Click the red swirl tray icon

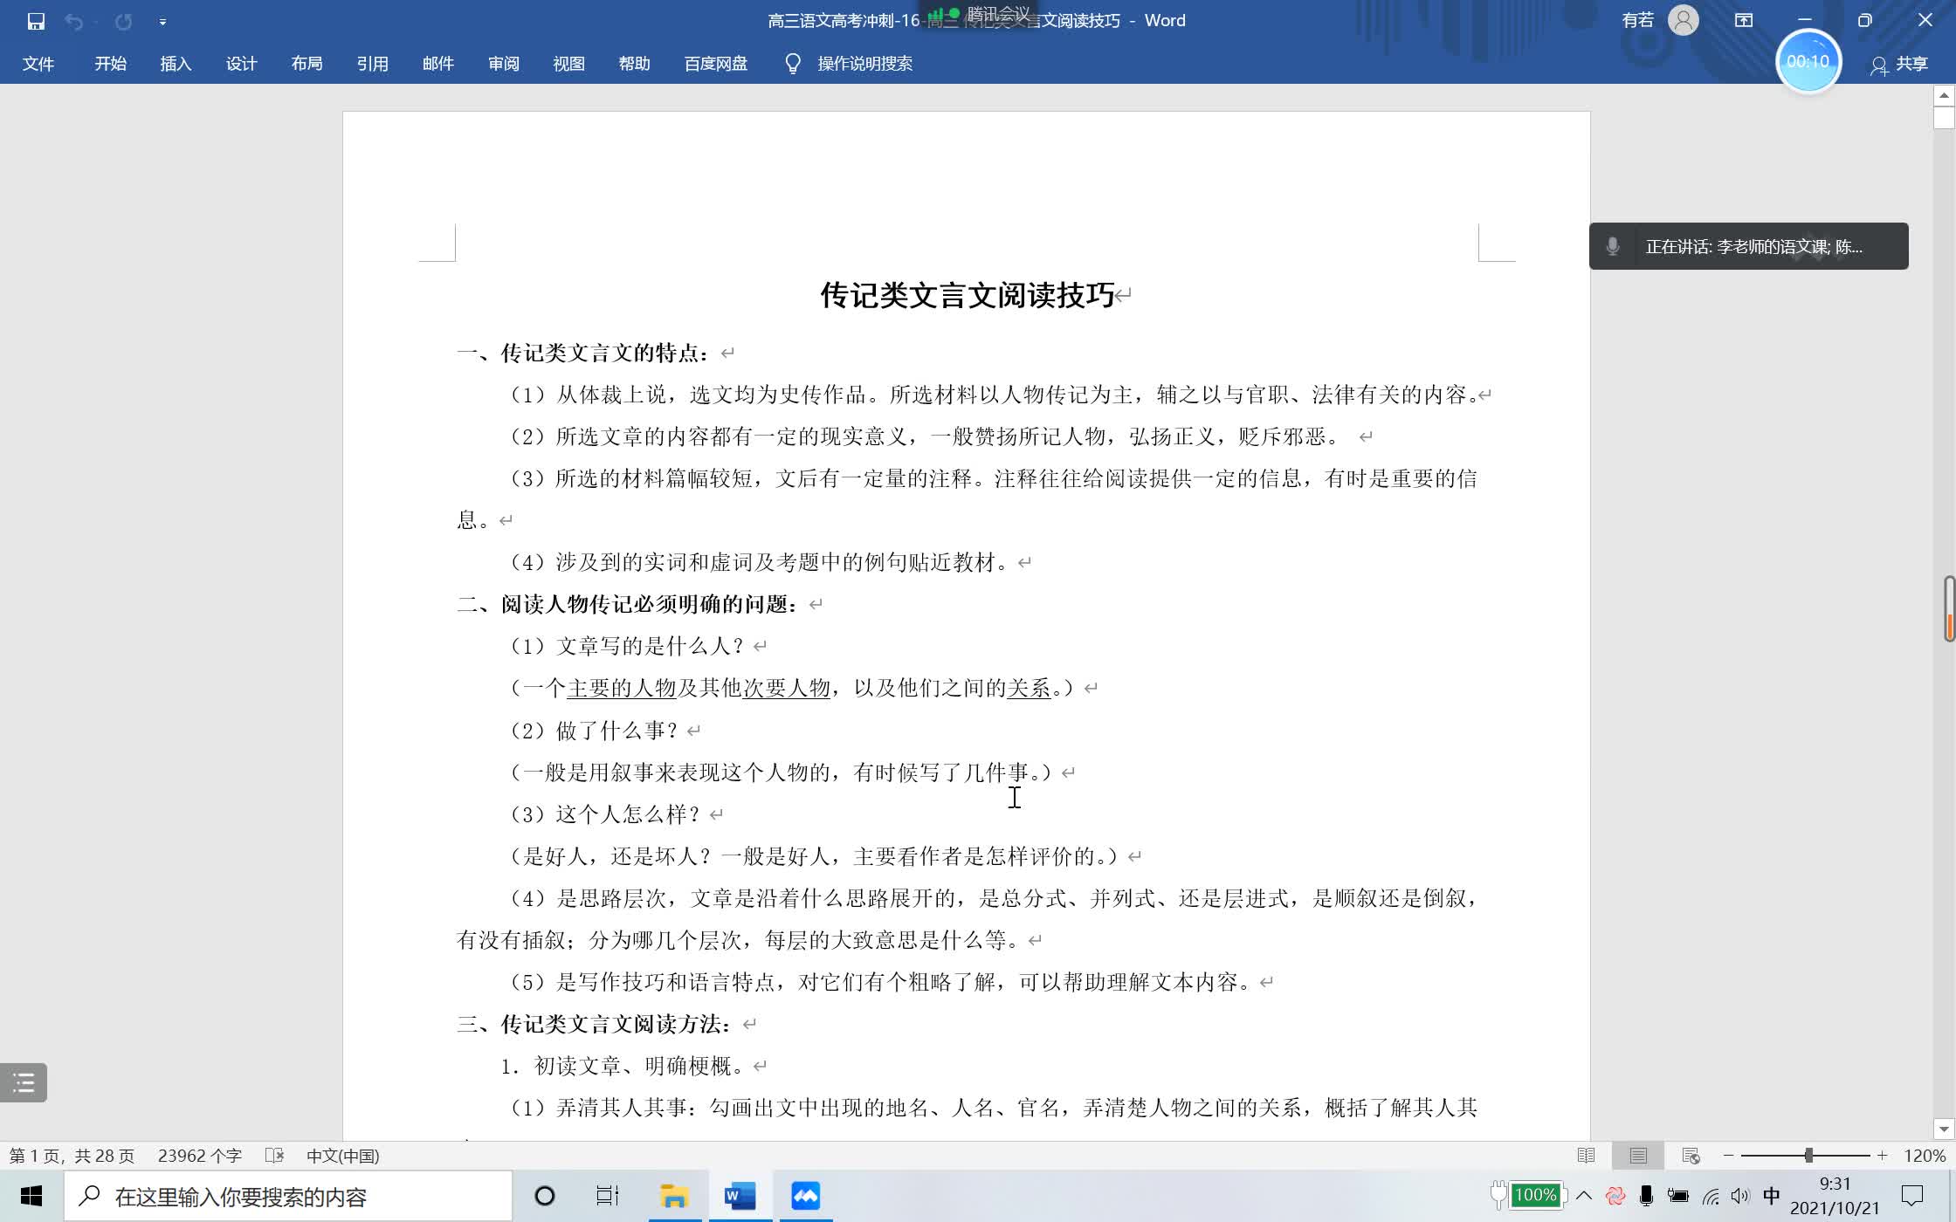1615,1196
